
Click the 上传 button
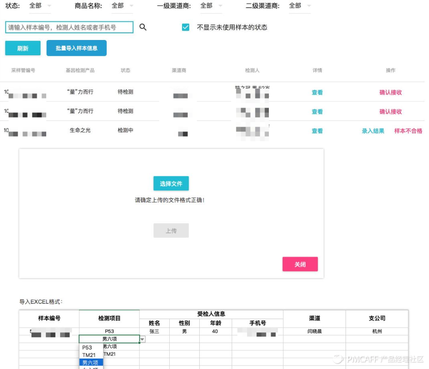click(x=171, y=230)
